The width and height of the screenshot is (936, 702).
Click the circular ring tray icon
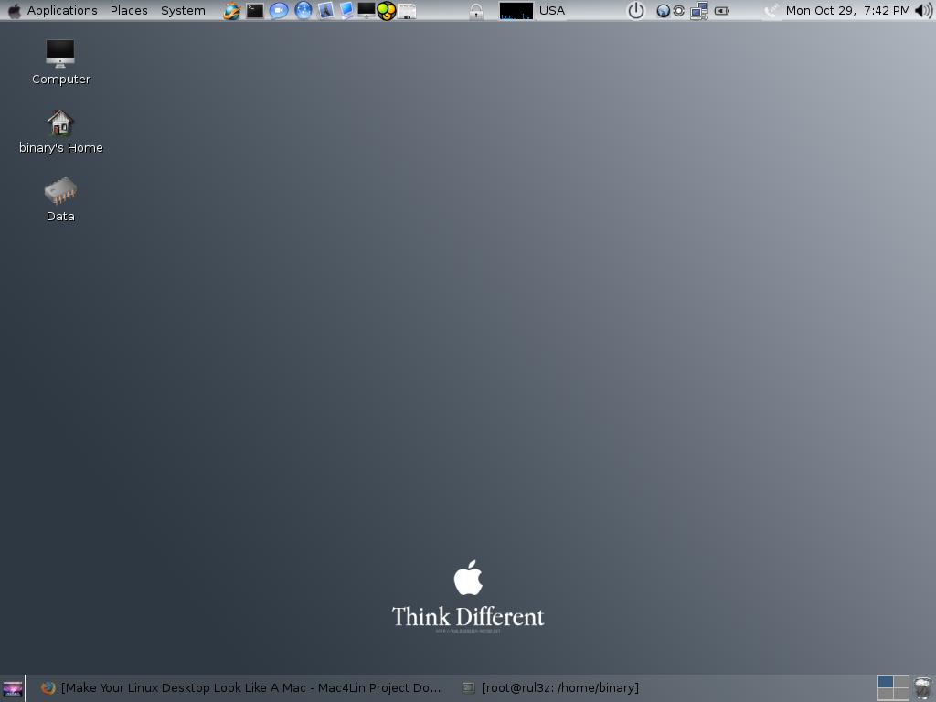tap(679, 11)
